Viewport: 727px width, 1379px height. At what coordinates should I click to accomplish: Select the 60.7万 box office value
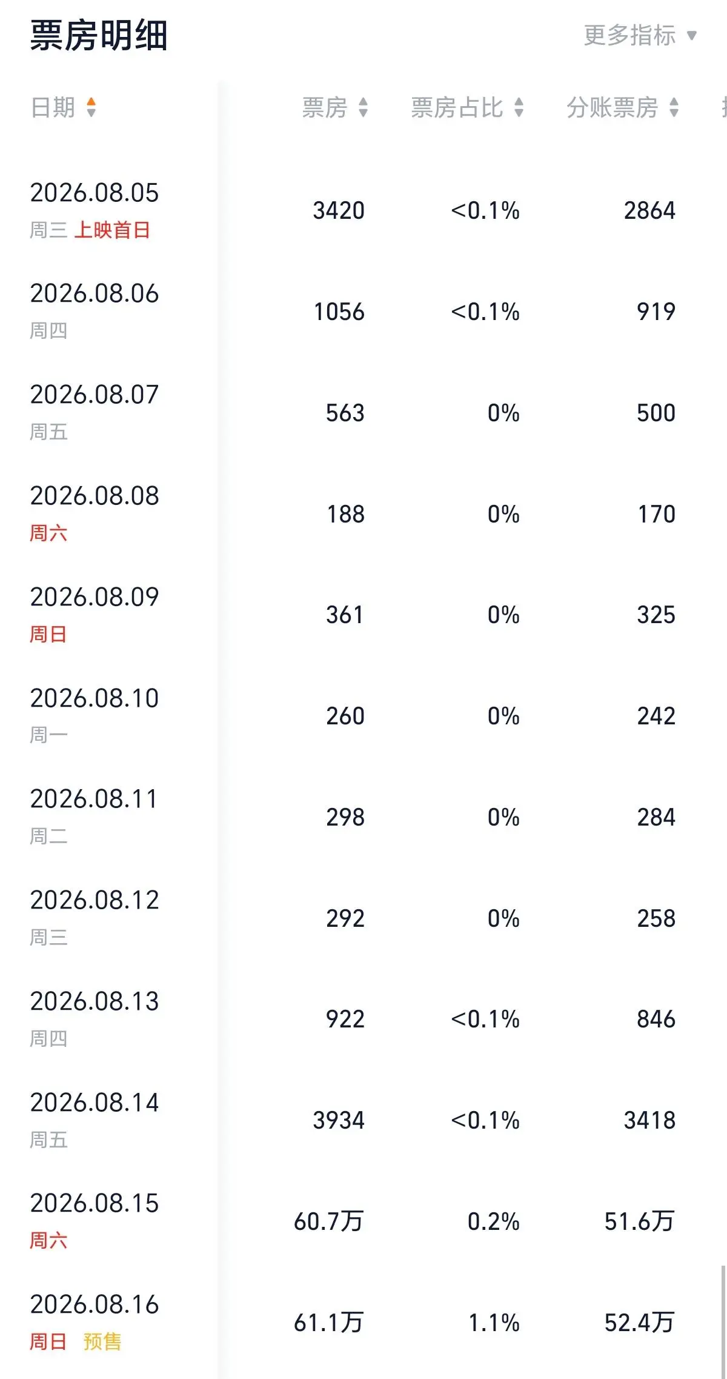(x=328, y=1221)
